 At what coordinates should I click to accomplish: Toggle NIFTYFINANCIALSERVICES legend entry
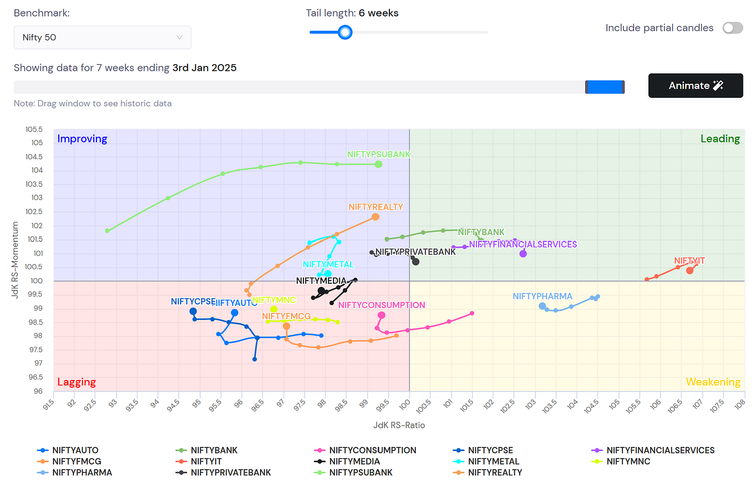(653, 450)
